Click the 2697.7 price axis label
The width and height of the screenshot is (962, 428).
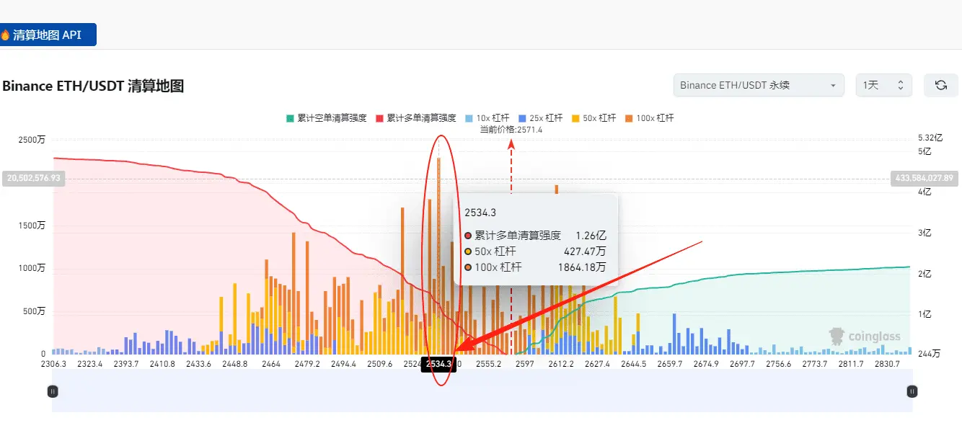(742, 364)
